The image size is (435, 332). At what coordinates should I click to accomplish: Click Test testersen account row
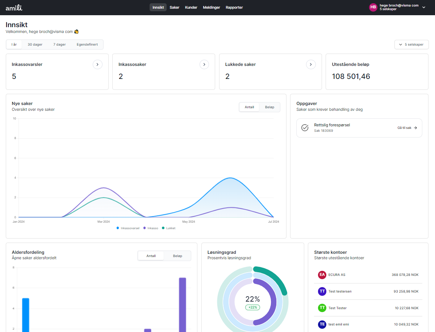click(x=368, y=291)
